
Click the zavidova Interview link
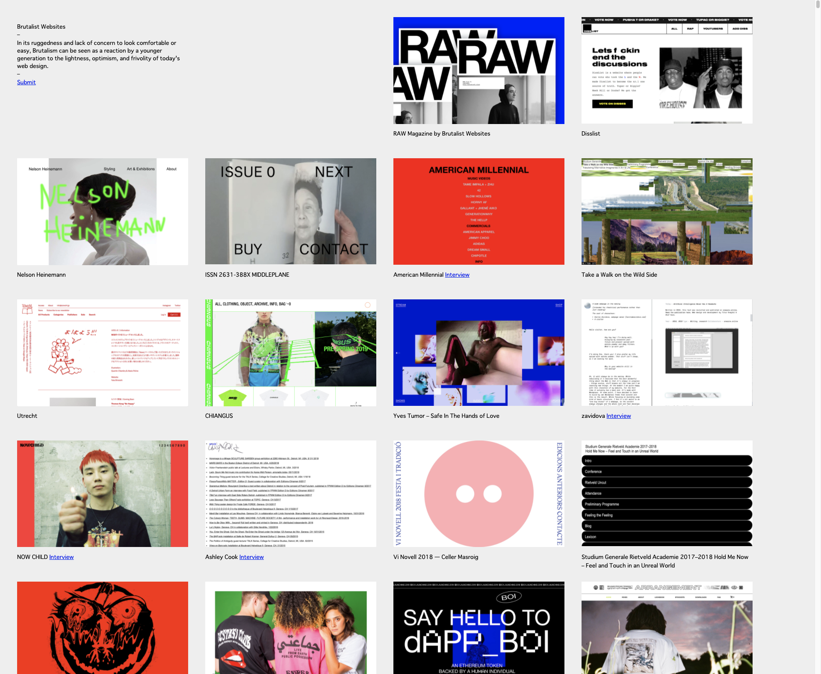click(618, 416)
